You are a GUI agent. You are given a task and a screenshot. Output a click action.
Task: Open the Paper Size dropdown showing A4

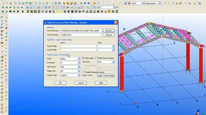point(79,71)
